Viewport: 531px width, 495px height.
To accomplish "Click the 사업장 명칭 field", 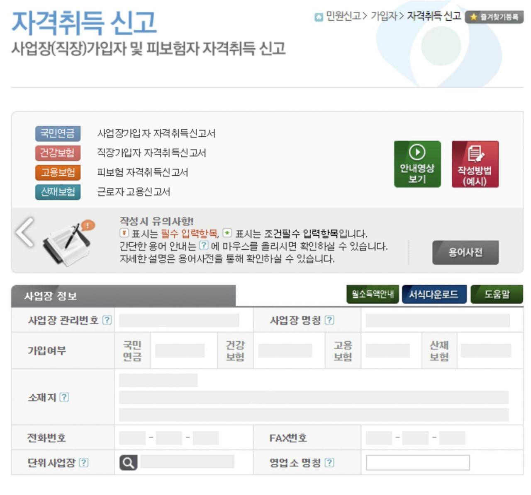I will pyautogui.click(x=438, y=320).
